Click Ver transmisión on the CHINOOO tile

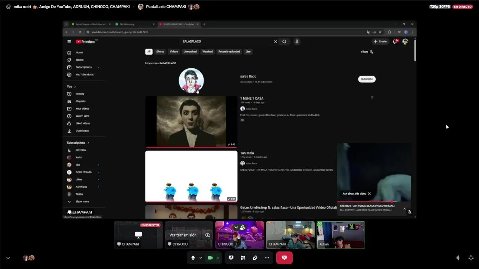pyautogui.click(x=183, y=235)
